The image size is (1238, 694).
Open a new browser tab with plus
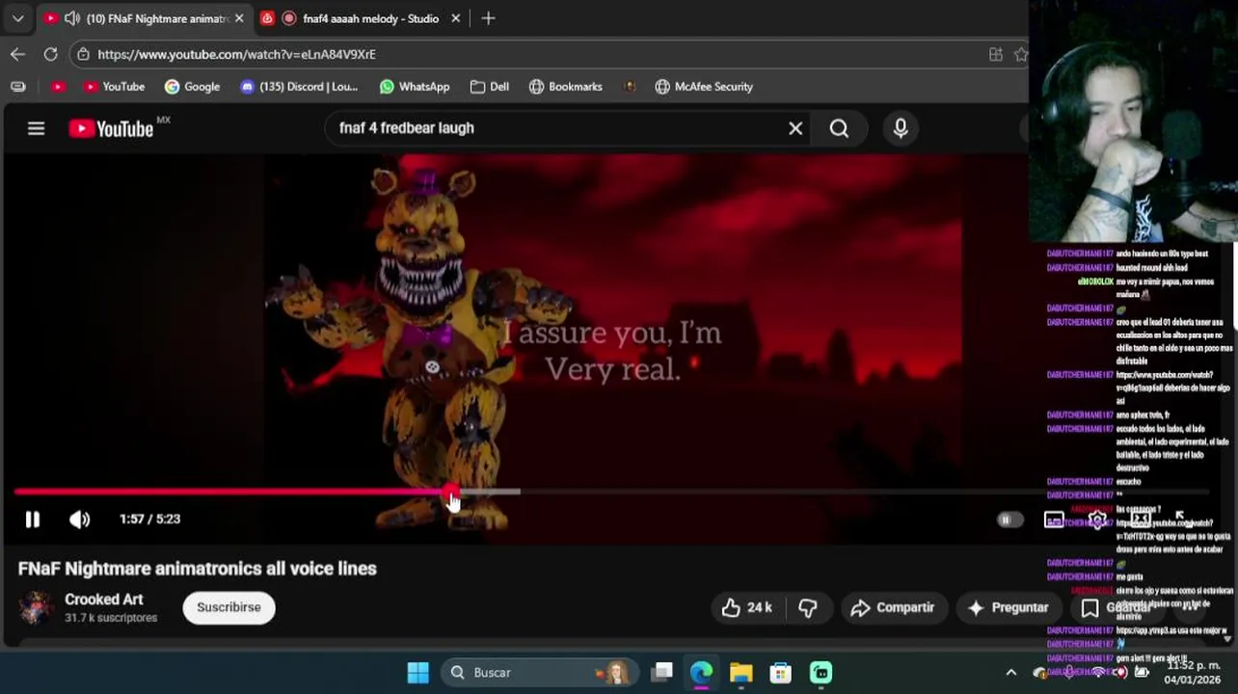click(488, 18)
